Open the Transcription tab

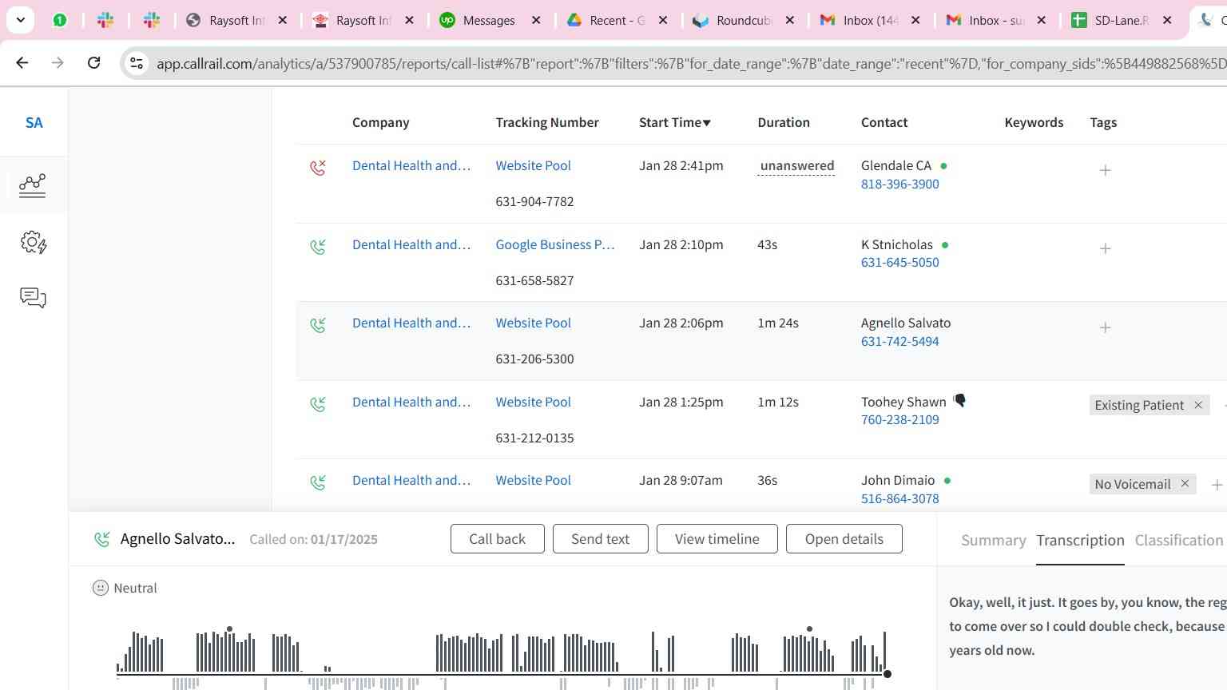tap(1080, 541)
